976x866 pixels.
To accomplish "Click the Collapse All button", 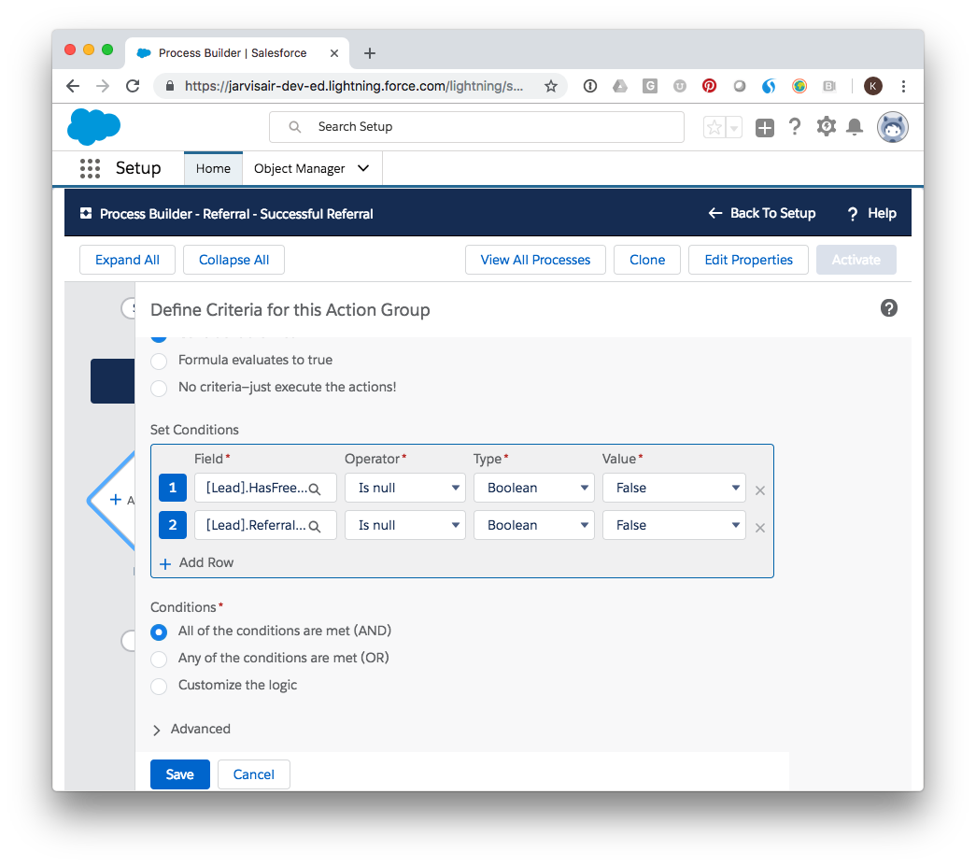I will (234, 260).
